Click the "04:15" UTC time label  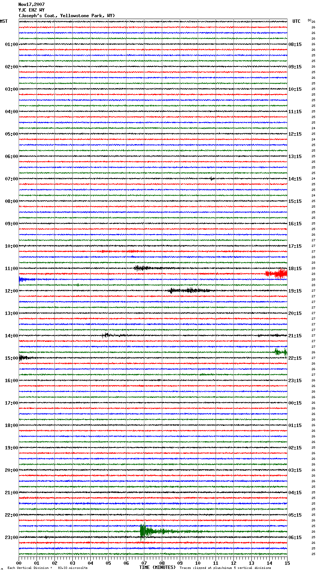pyautogui.click(x=295, y=493)
